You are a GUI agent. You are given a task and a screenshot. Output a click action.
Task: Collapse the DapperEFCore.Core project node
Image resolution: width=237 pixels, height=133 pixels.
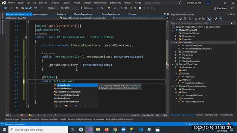click(x=173, y=64)
